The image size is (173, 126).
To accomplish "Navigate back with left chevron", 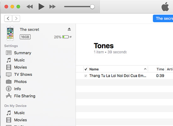I will pyautogui.click(x=8, y=18).
